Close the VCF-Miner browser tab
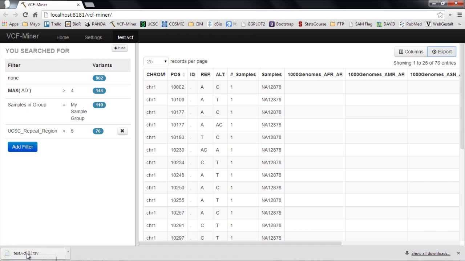465x261 pixels. point(78,5)
